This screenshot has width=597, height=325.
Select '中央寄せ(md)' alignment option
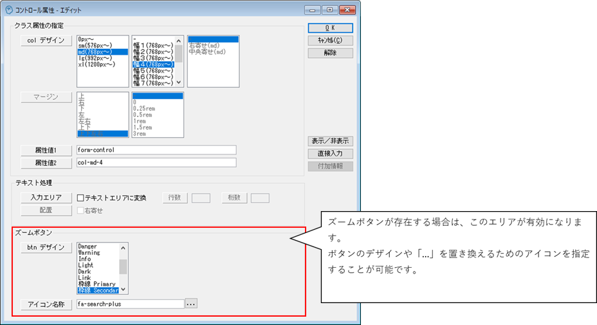coord(208,52)
